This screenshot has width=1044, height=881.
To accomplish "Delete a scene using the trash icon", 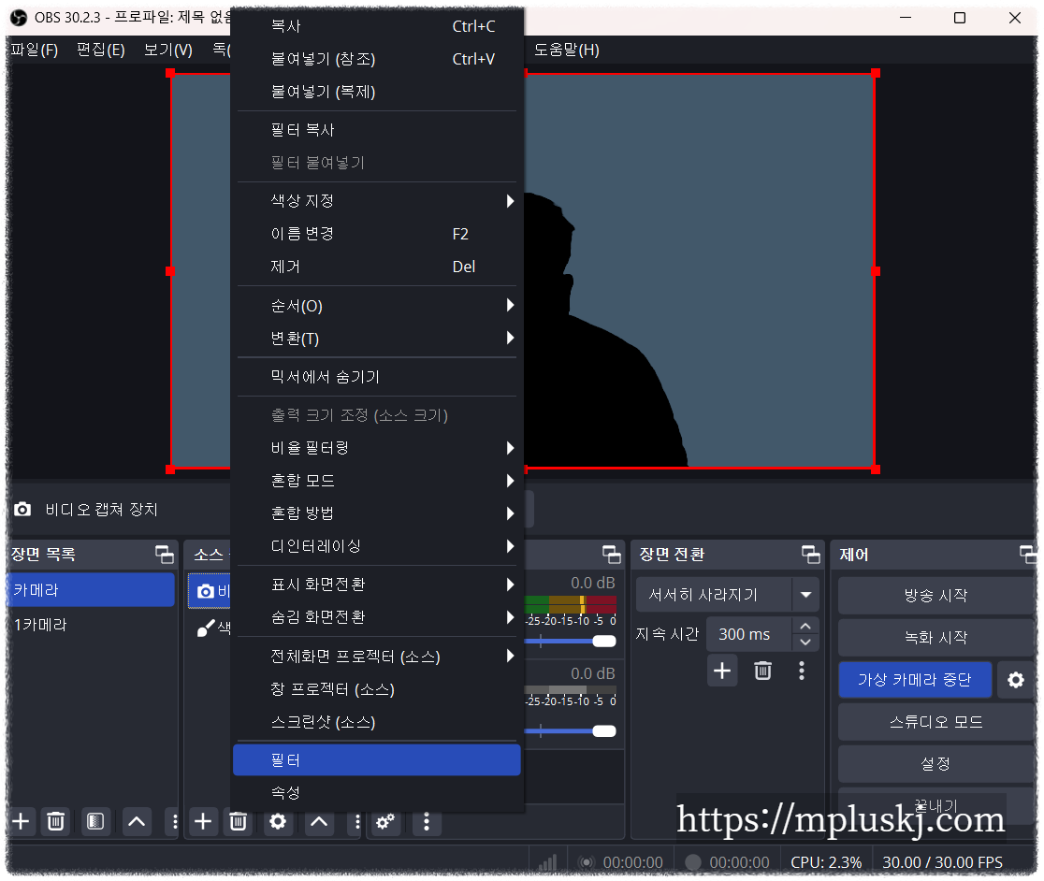I will click(x=55, y=822).
